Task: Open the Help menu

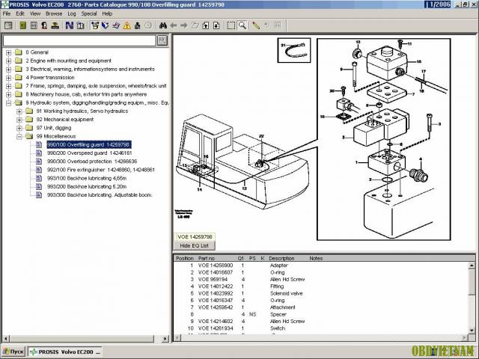Action: pyautogui.click(x=107, y=13)
